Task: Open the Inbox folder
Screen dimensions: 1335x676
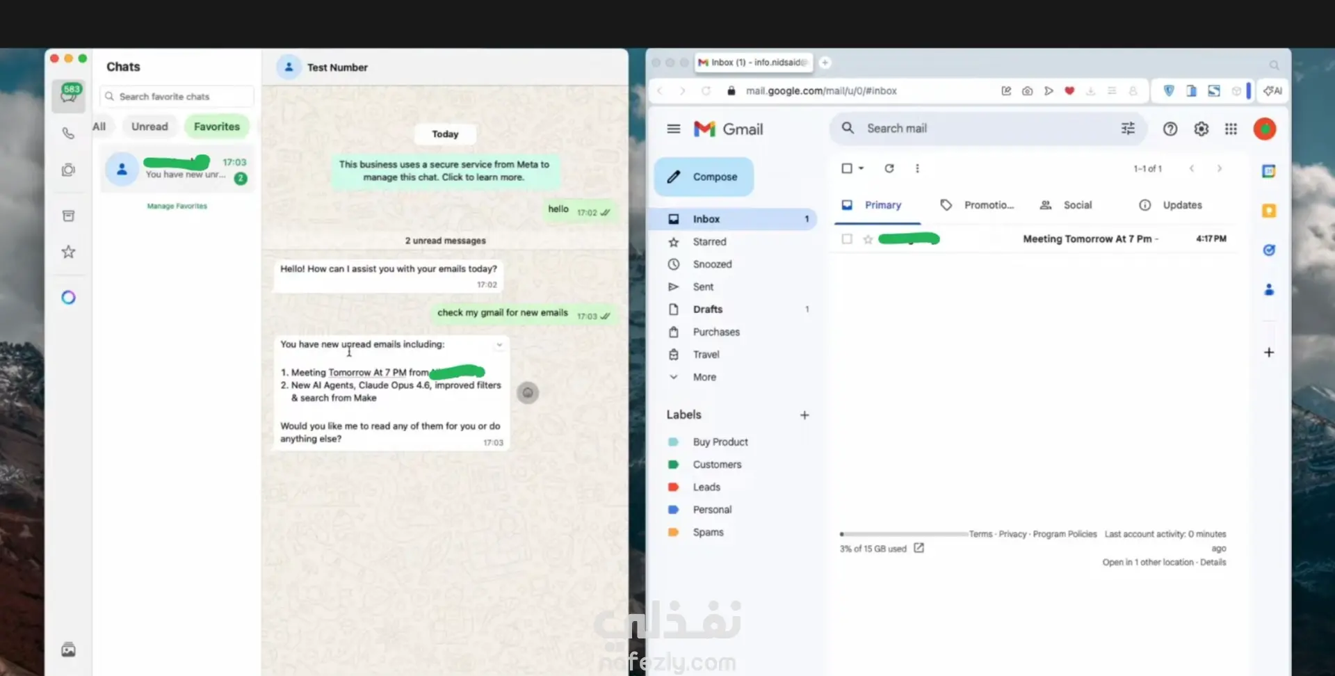Action: (734, 219)
